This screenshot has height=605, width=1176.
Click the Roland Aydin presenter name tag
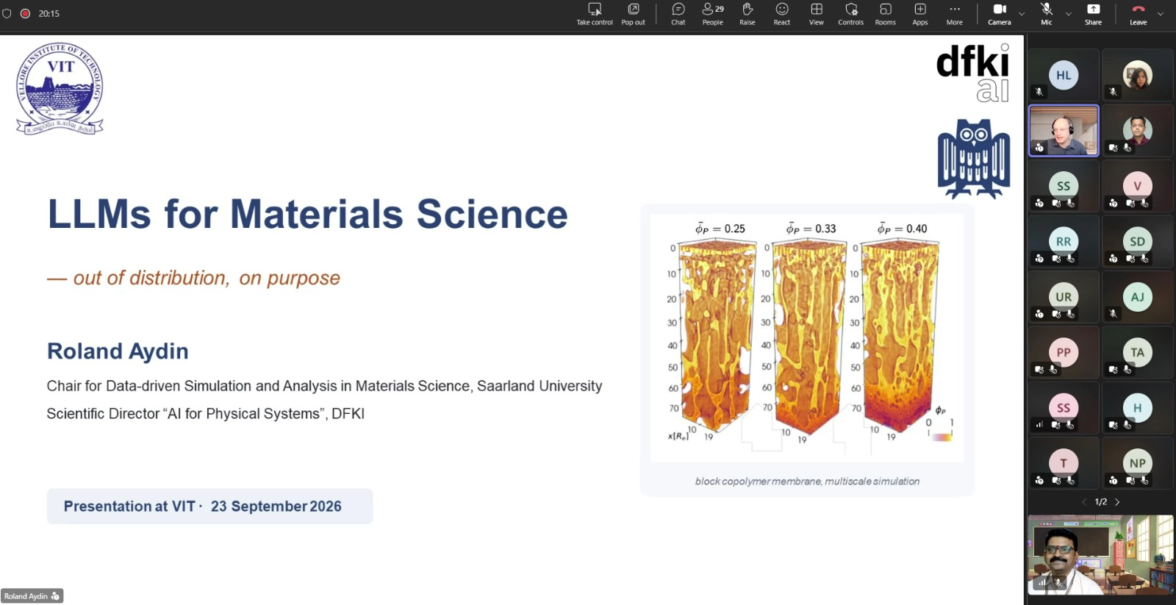pos(32,596)
